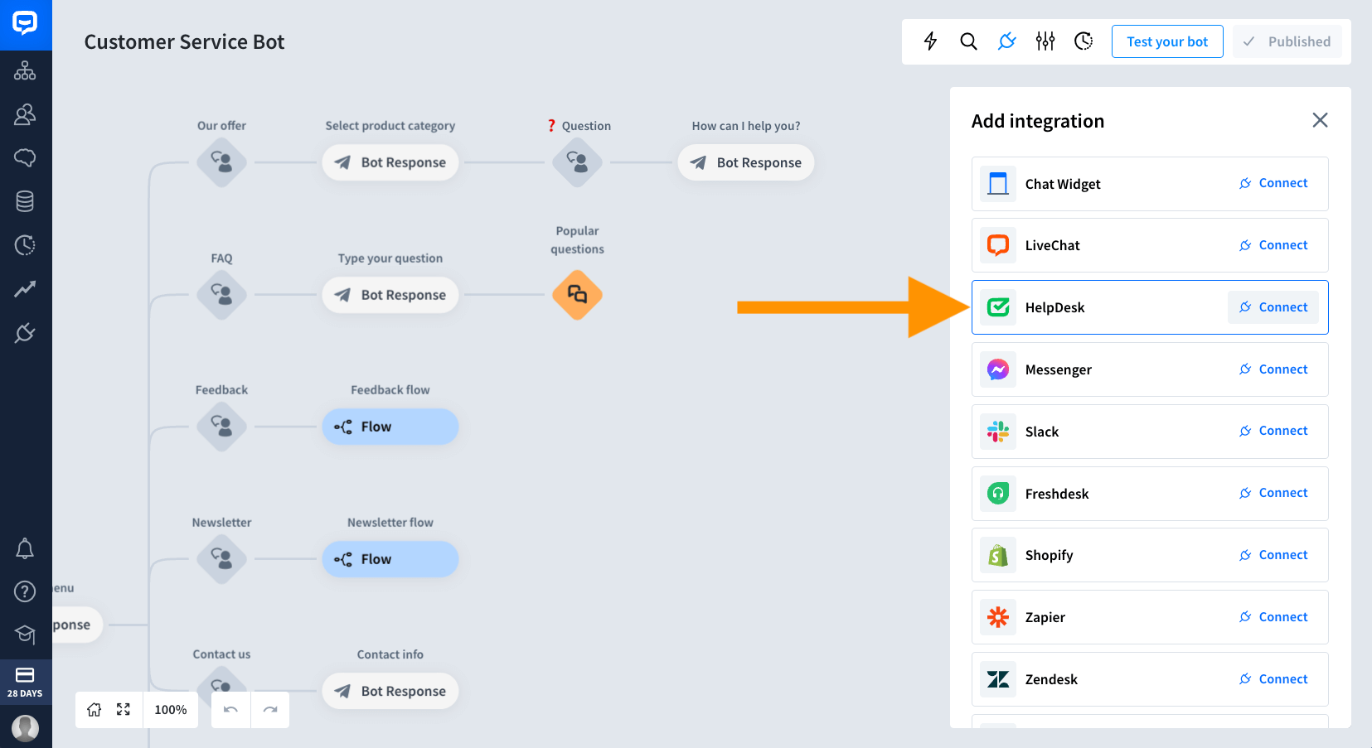Select the orange Popular questions node
The height and width of the screenshot is (748, 1372).
click(x=577, y=295)
